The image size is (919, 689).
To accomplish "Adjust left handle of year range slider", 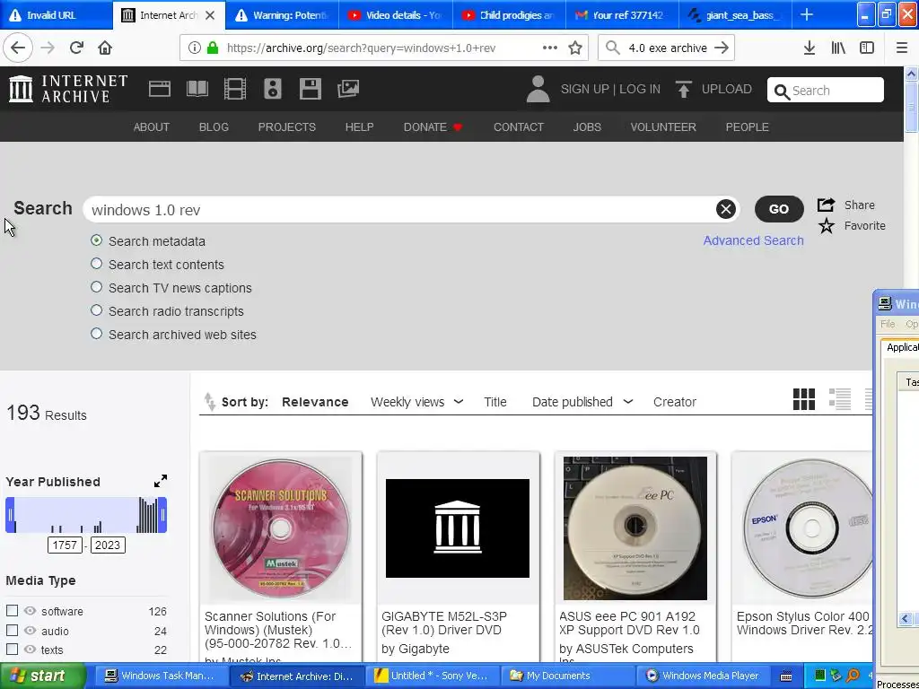I will click(x=10, y=515).
